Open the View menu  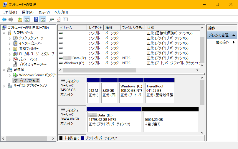pos(44,12)
